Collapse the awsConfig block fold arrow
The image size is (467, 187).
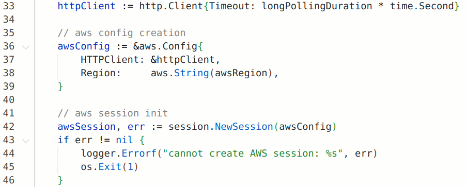click(x=26, y=47)
